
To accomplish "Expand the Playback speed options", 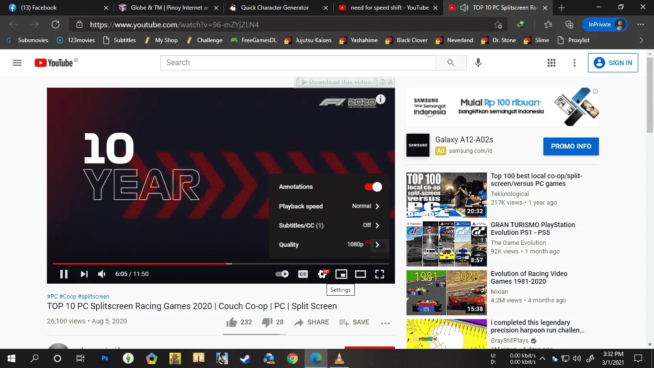I will click(x=329, y=206).
